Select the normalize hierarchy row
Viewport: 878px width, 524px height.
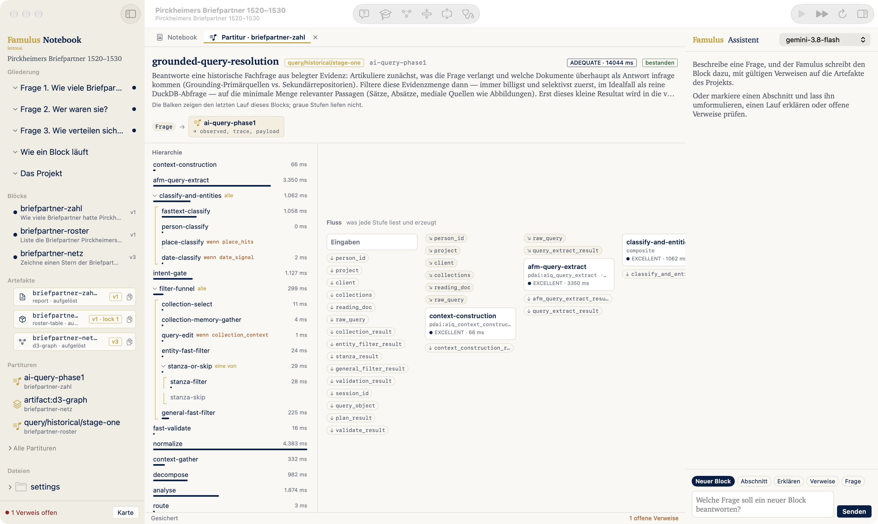[230, 444]
